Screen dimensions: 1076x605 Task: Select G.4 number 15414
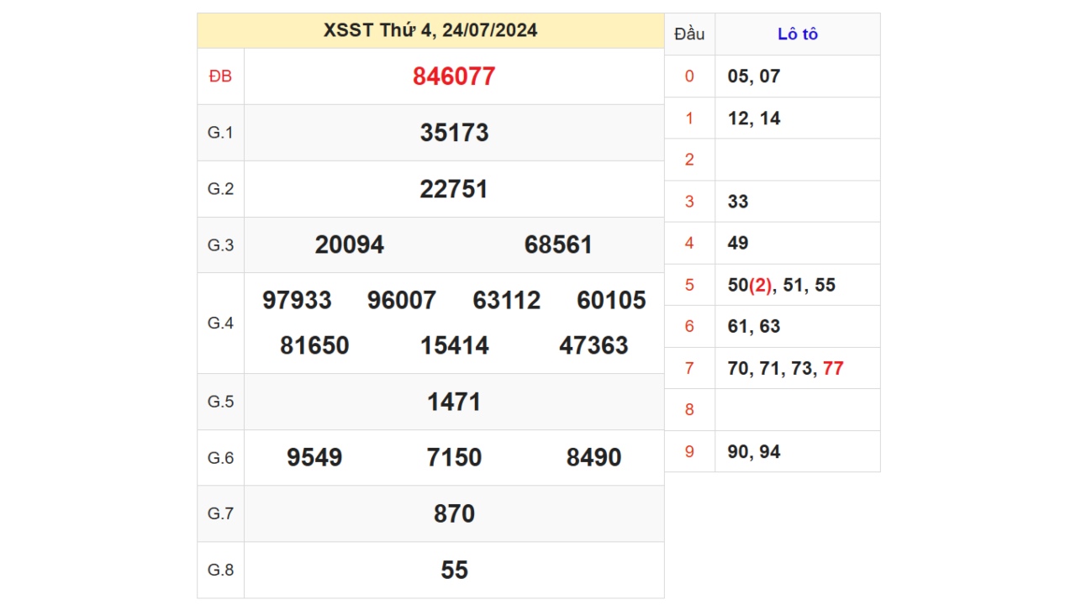click(x=455, y=346)
